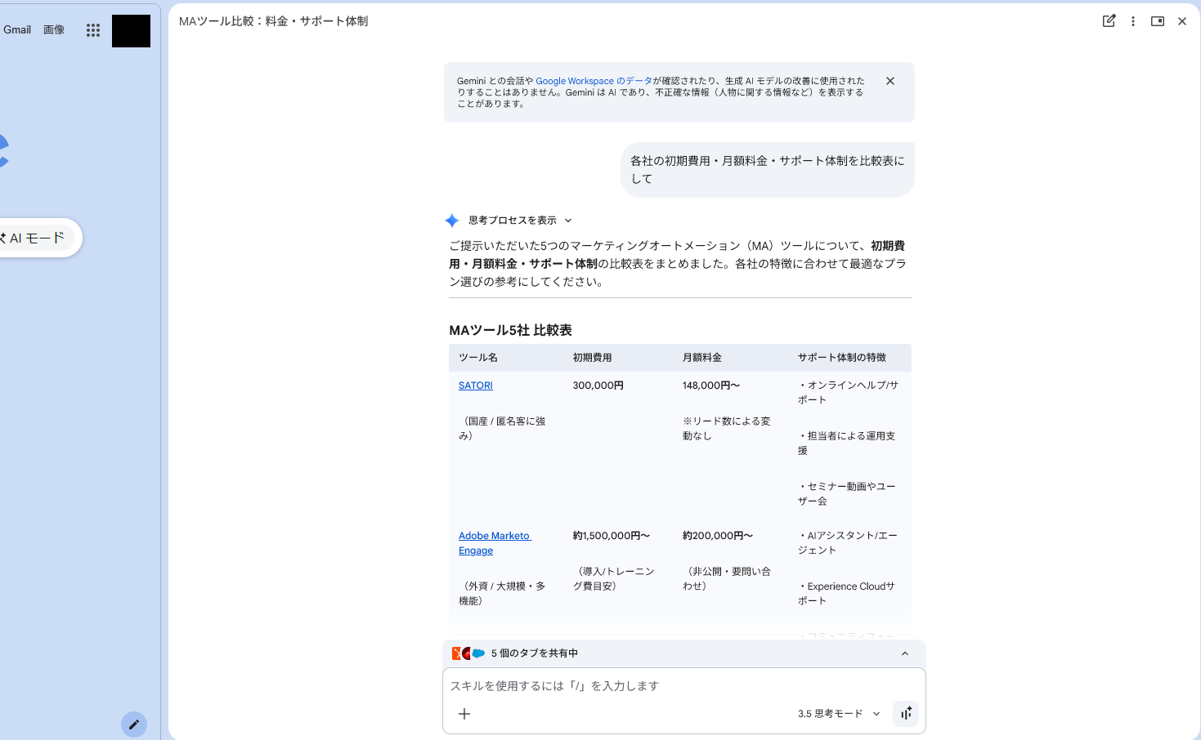This screenshot has height=740, width=1201.
Task: Open the Google account profile picture
Action: 131,31
